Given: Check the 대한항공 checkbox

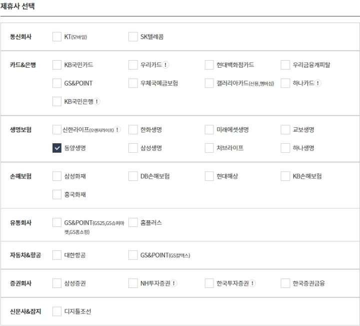Looking at the screenshot, I should pos(57,255).
